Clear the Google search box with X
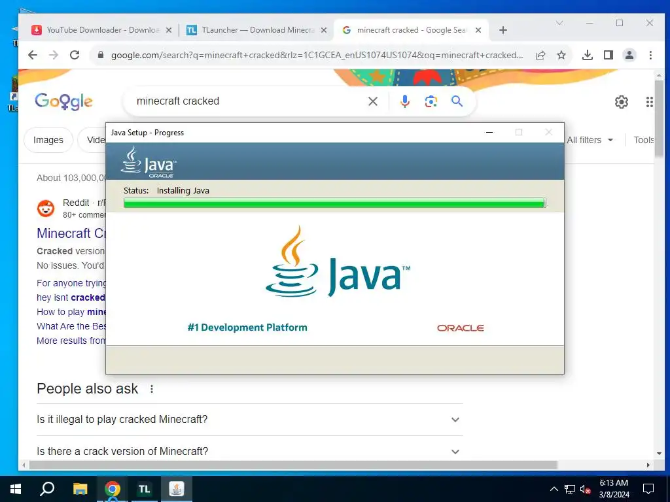The width and height of the screenshot is (670, 502). (373, 101)
